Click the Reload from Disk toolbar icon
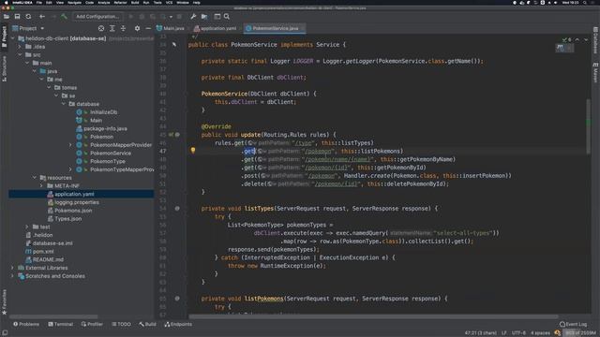 click(x=28, y=17)
